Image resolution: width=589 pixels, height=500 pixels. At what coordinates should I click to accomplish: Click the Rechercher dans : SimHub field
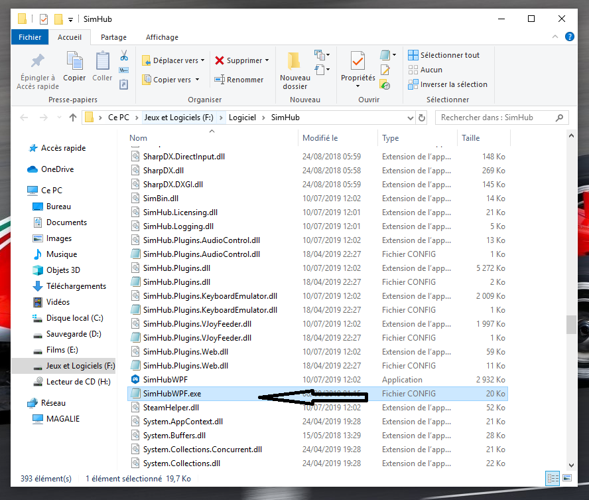pos(502,118)
